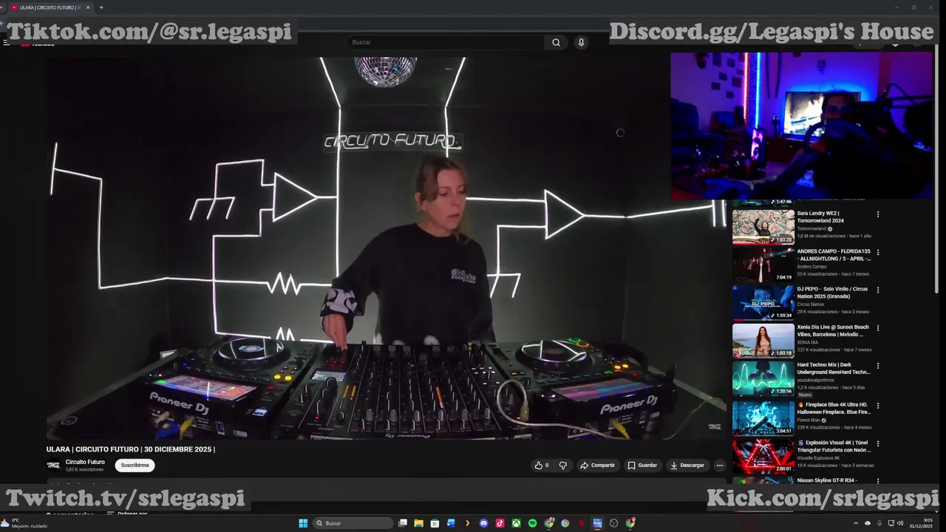Open options menu for Sara Landry video
The width and height of the screenshot is (946, 532).
pos(878,214)
